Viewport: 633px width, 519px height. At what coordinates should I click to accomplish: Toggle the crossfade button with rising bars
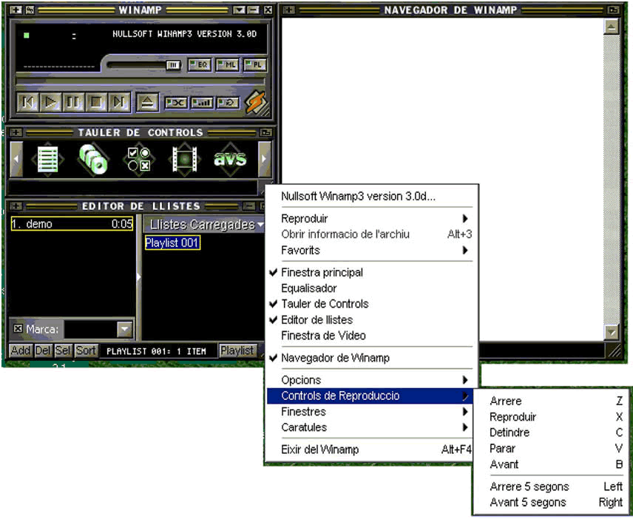[x=202, y=103]
